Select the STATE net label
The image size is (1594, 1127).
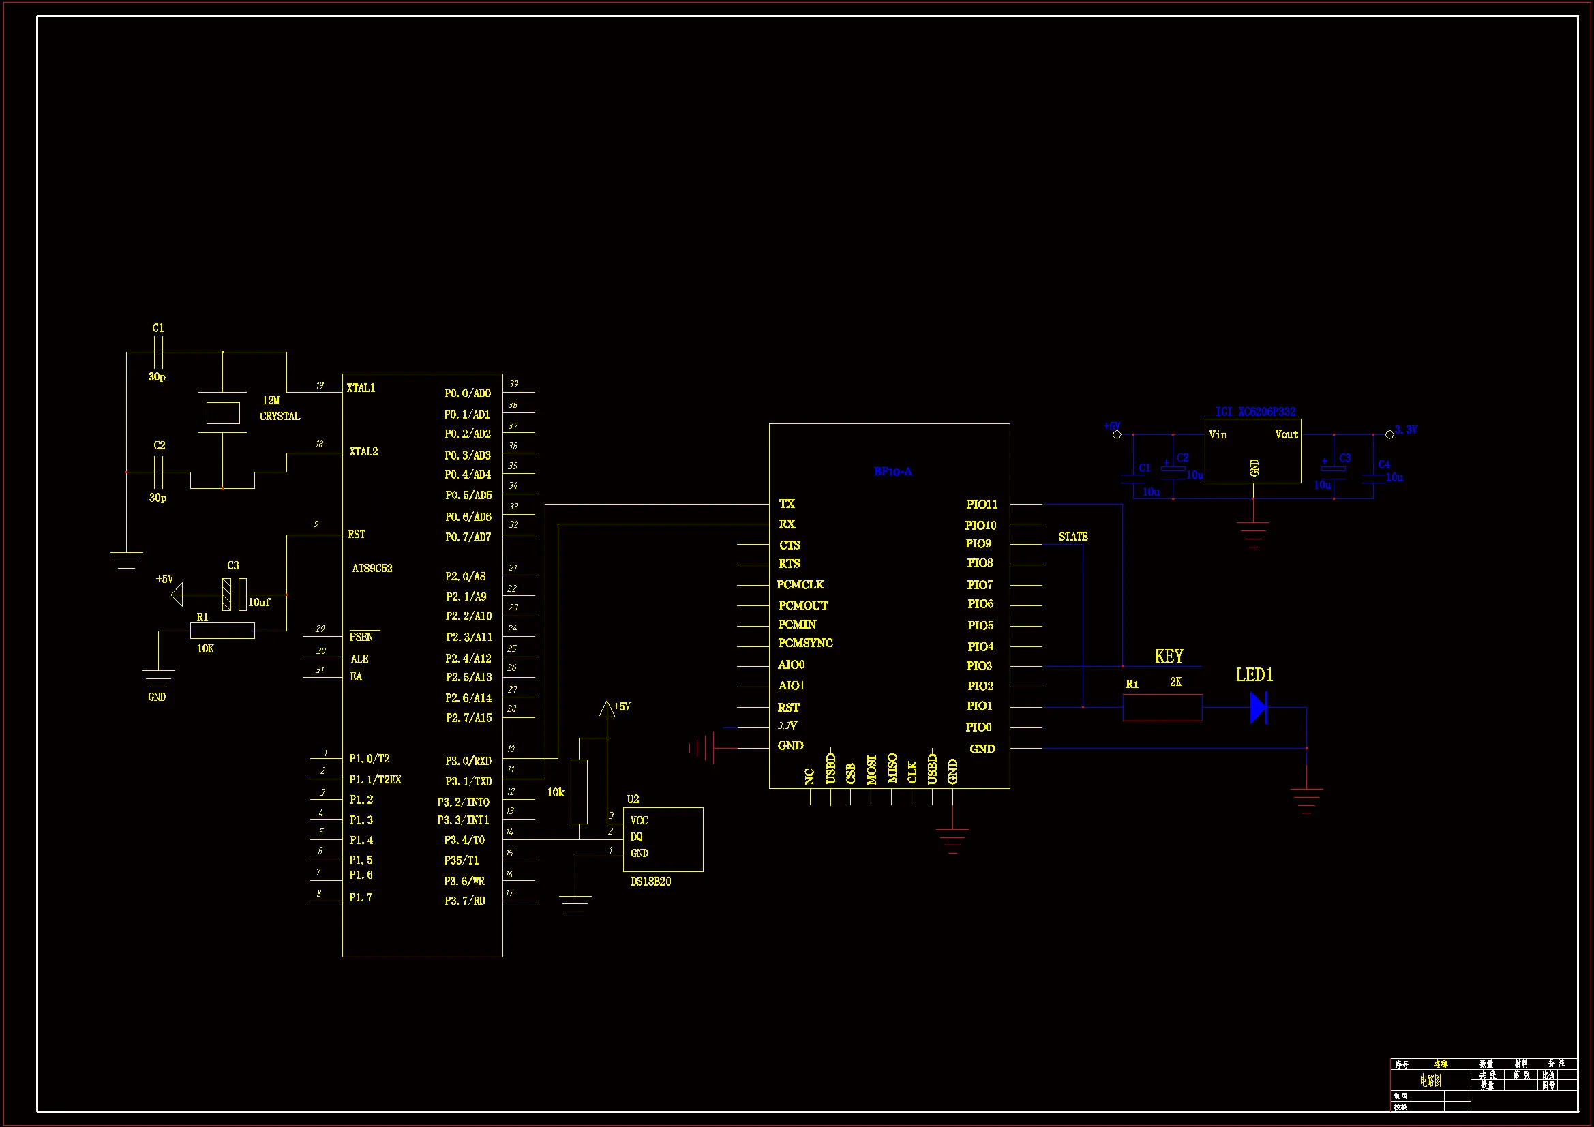click(1072, 537)
